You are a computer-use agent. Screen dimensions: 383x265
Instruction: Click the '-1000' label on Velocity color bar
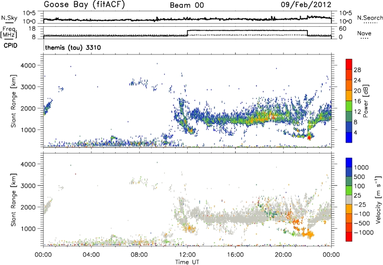click(363, 232)
